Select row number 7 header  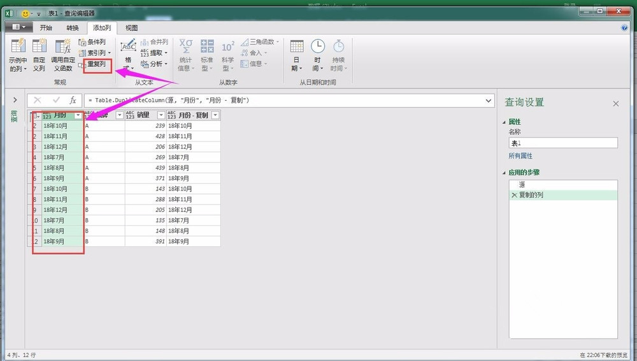click(x=35, y=189)
